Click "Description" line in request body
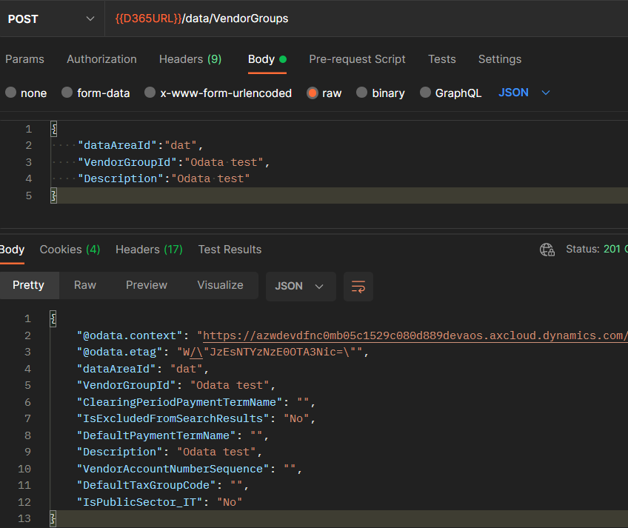The height and width of the screenshot is (528, 628). 164,178
